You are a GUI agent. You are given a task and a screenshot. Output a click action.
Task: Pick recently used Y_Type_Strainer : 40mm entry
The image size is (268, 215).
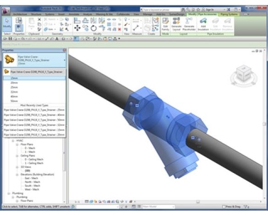pos(34,115)
